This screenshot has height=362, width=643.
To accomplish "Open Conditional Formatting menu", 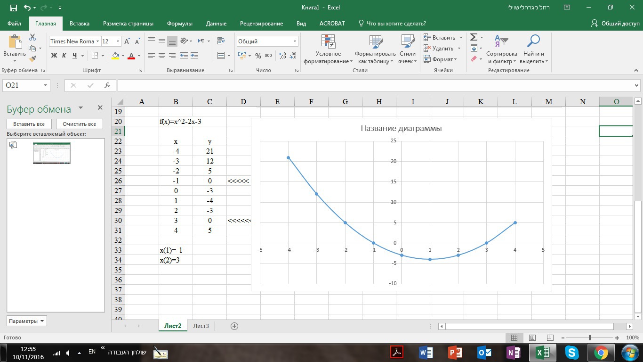I will 328,49.
